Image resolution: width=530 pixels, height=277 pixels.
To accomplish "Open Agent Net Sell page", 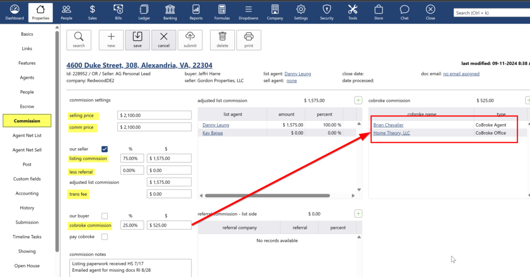I will pyautogui.click(x=27, y=150).
